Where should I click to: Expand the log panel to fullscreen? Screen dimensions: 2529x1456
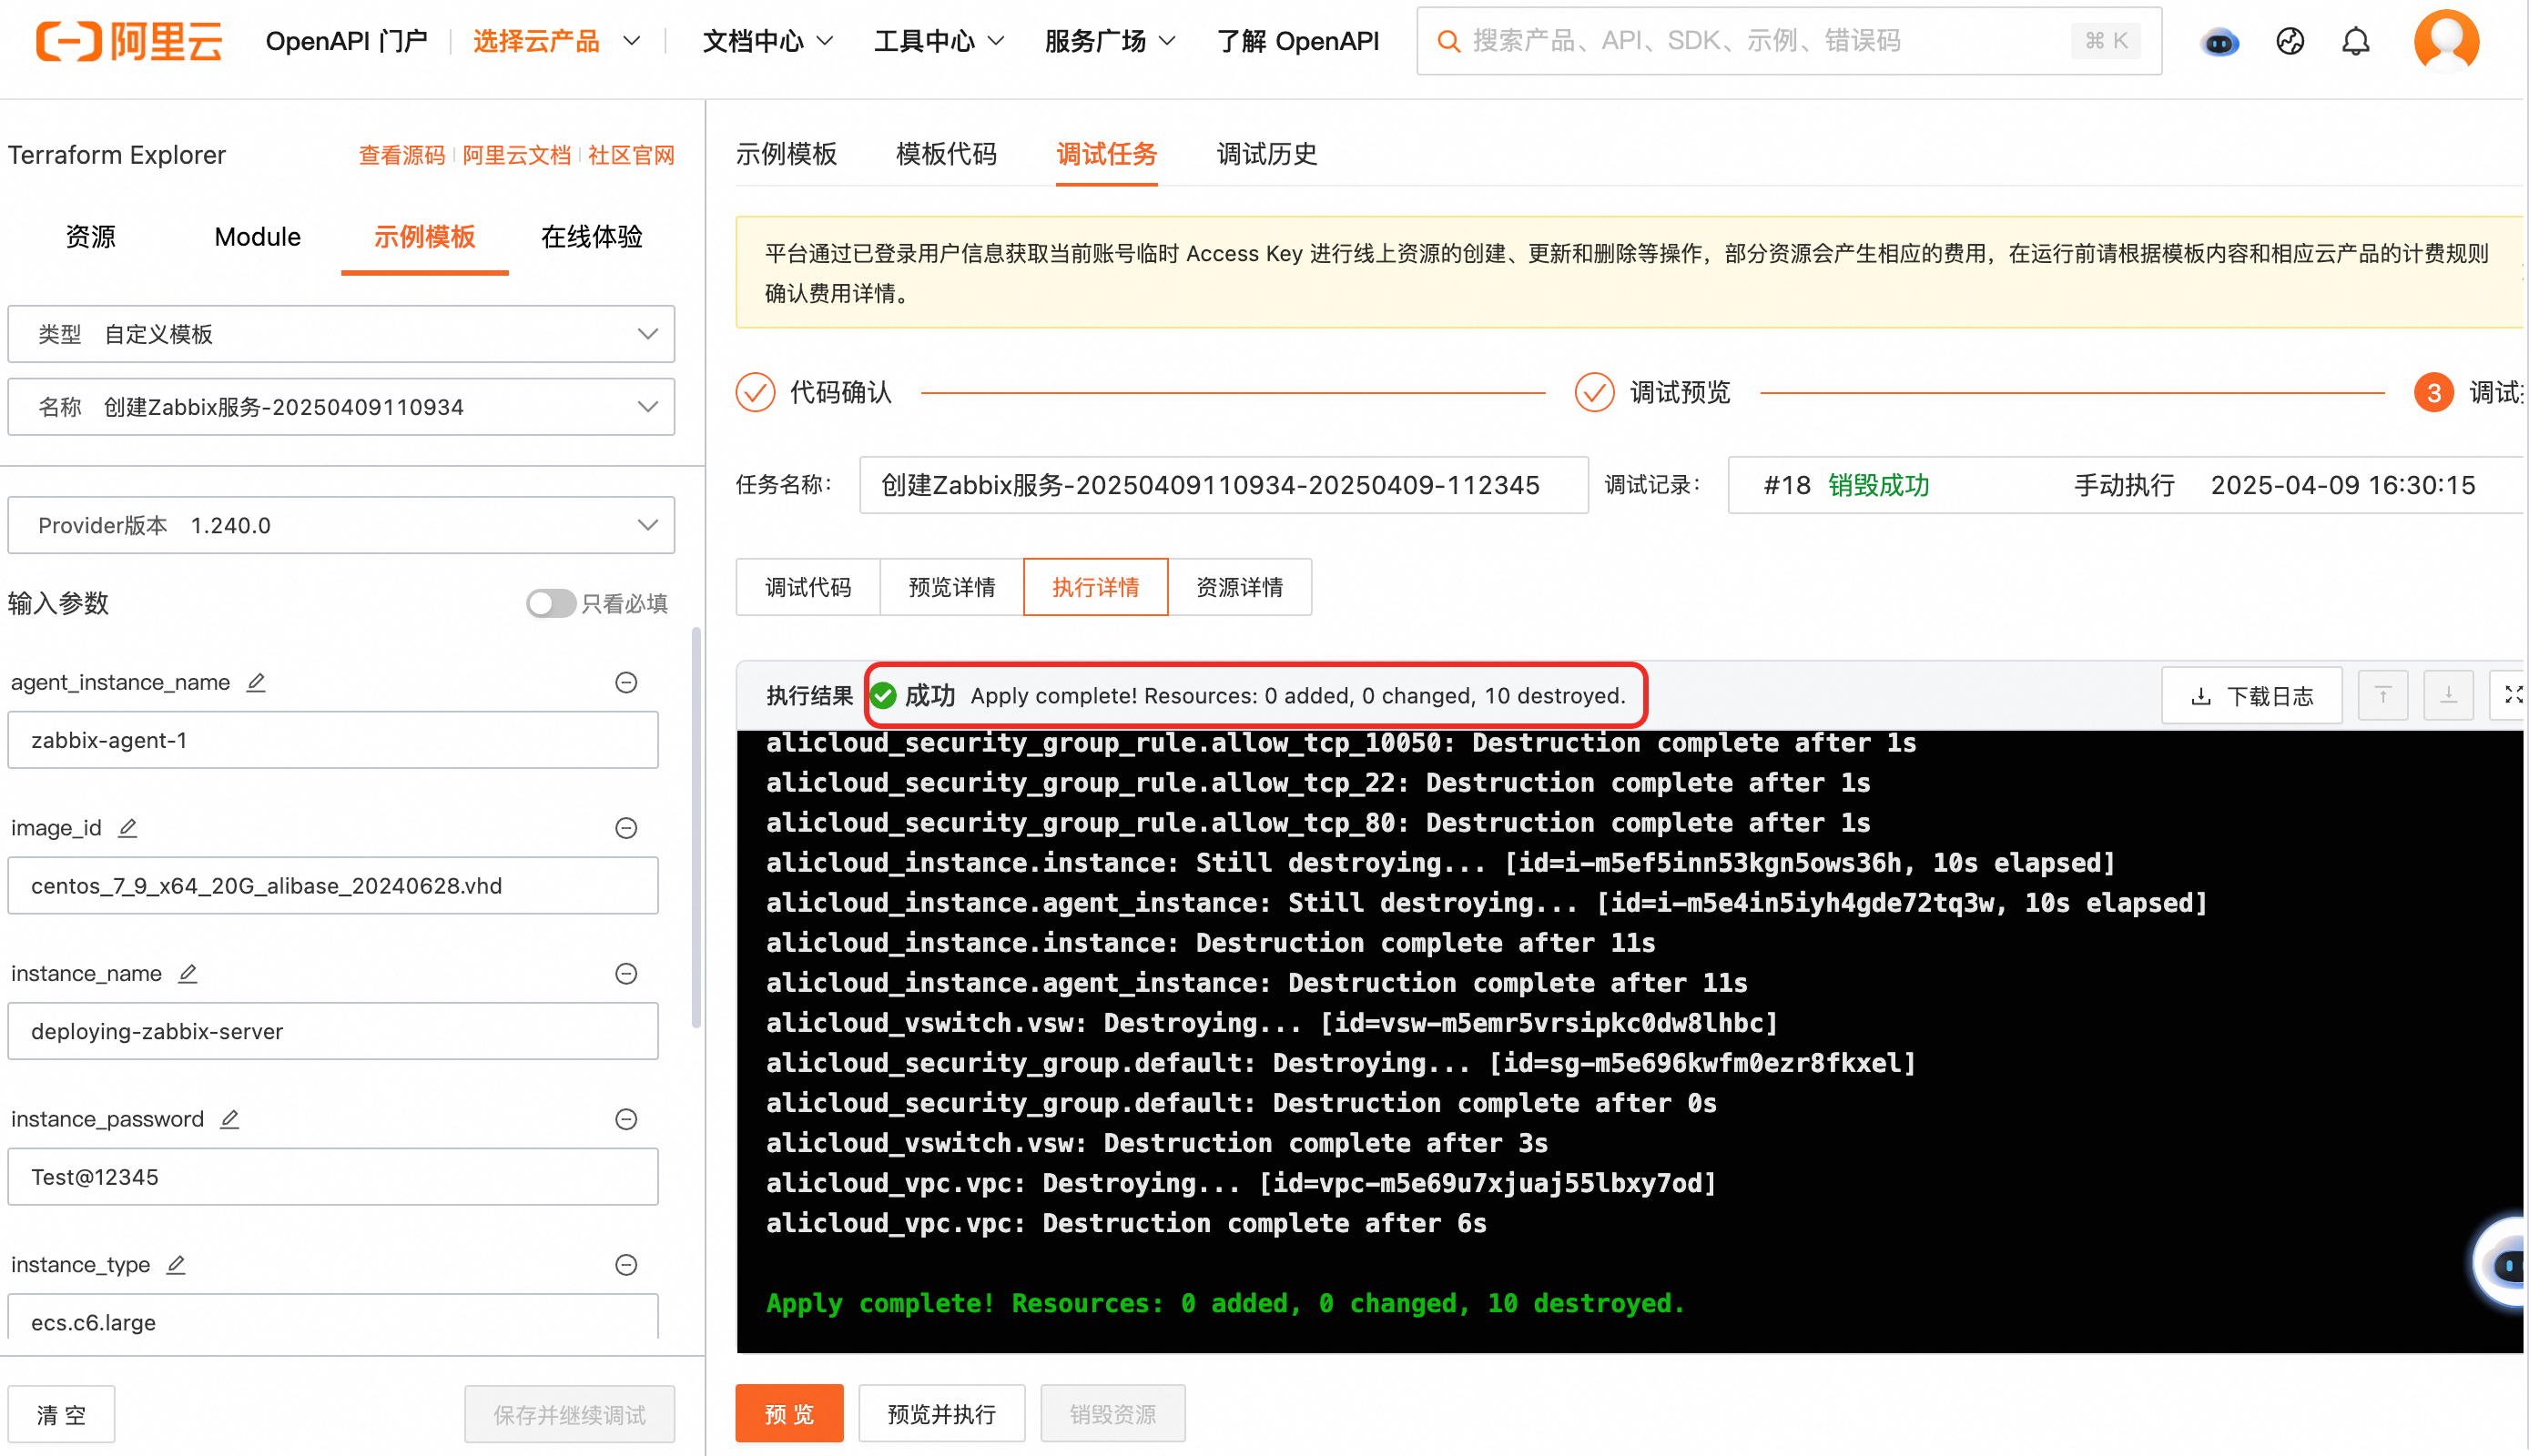pos(2509,695)
